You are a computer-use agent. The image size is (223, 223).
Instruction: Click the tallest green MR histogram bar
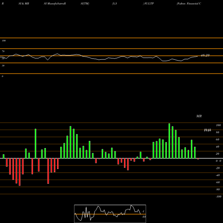coord(169,141)
